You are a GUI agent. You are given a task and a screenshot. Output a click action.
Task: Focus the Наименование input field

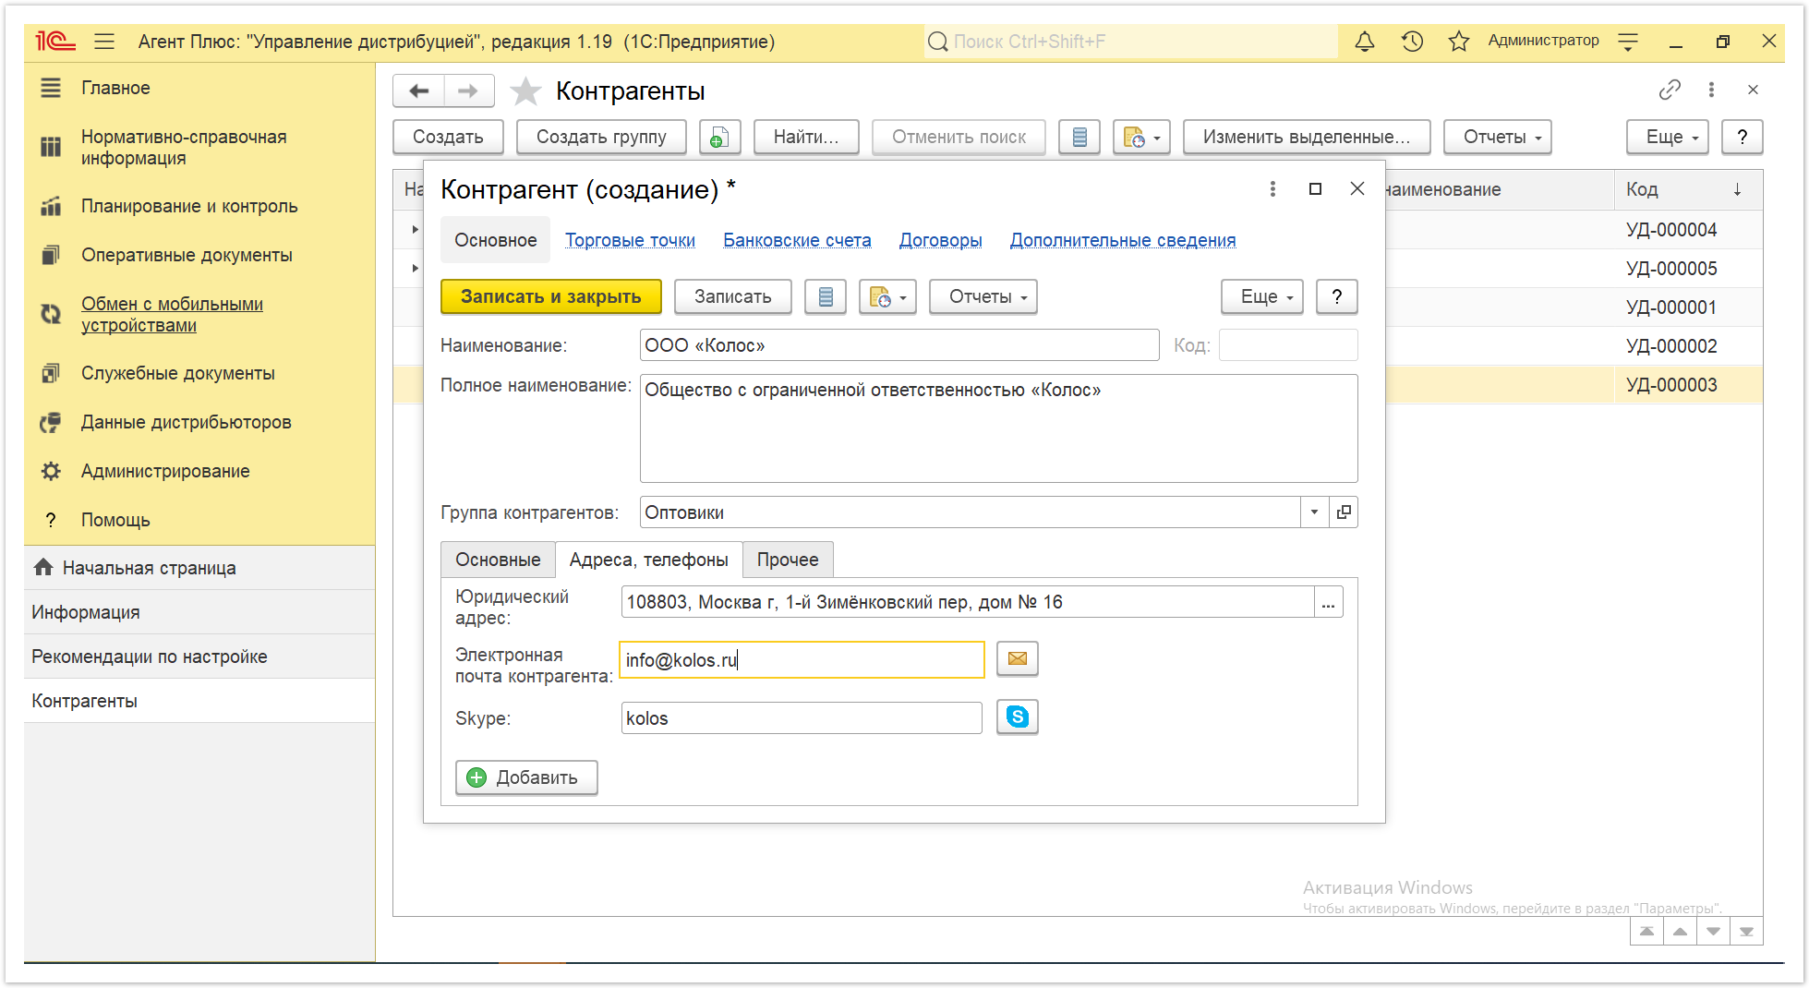899,345
